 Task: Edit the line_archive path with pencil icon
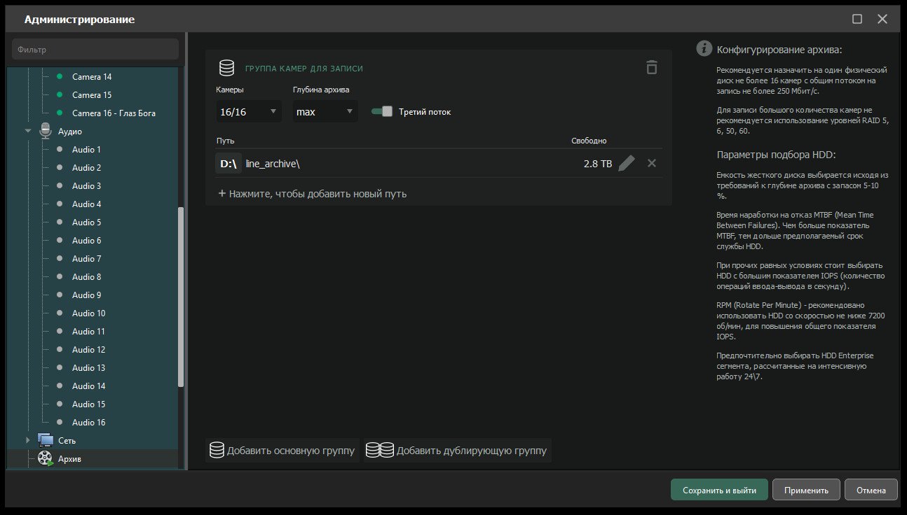(627, 163)
